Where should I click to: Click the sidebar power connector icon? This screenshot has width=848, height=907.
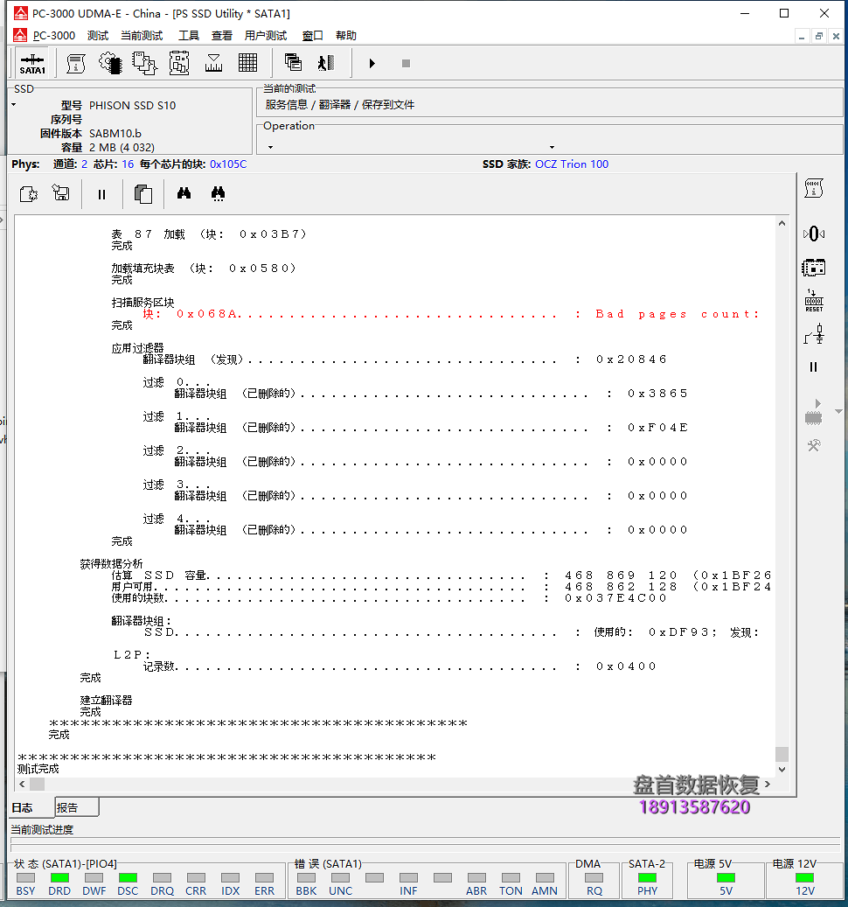point(814,335)
